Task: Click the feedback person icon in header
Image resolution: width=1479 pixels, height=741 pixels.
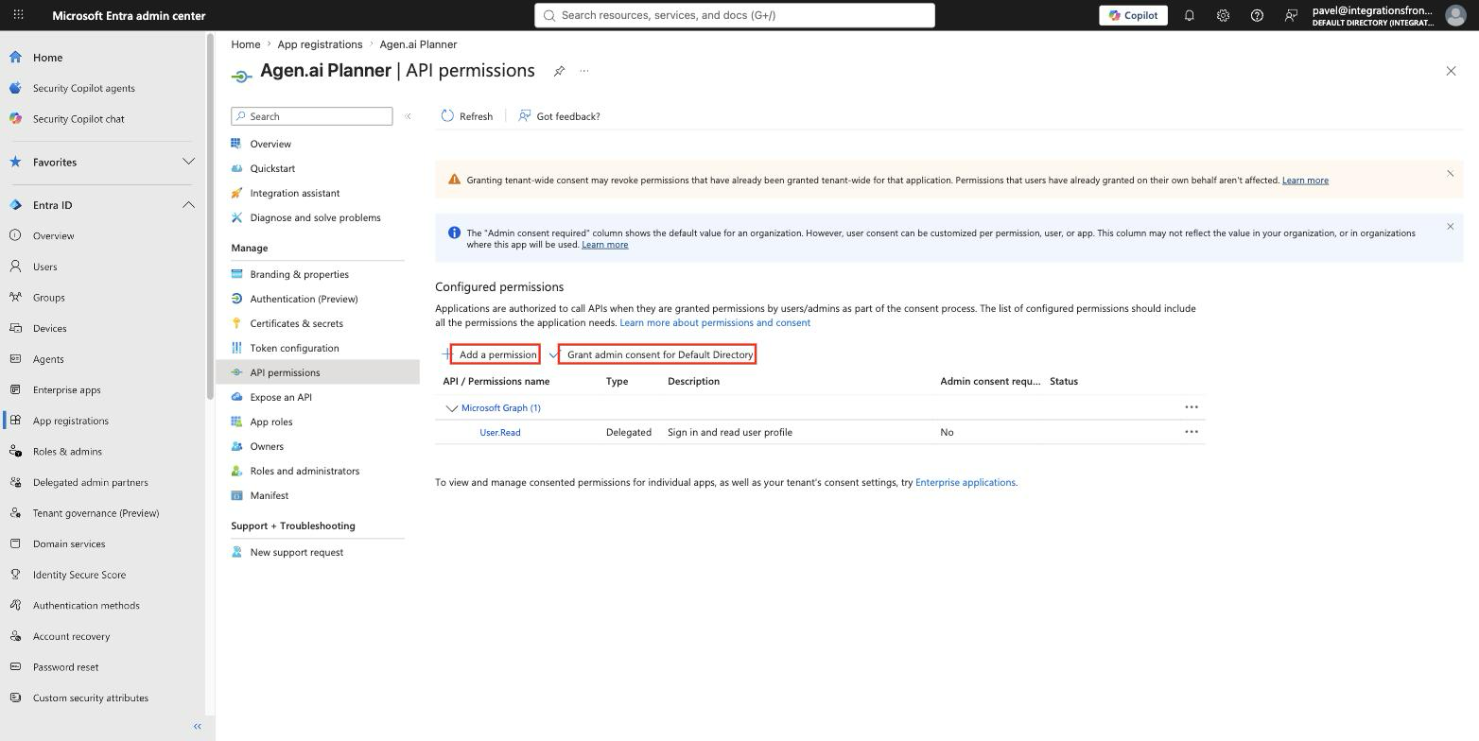Action: click(1291, 15)
